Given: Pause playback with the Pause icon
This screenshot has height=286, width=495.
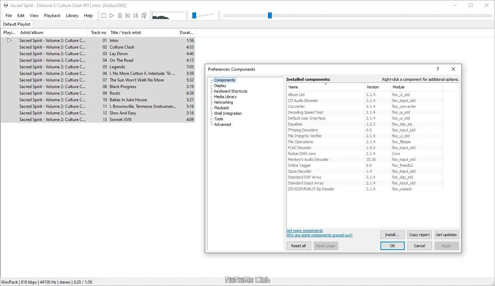Looking at the screenshot, I should click(x=120, y=16).
